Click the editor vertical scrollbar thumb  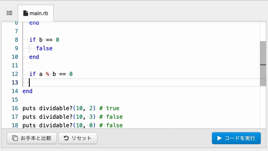tap(263, 63)
